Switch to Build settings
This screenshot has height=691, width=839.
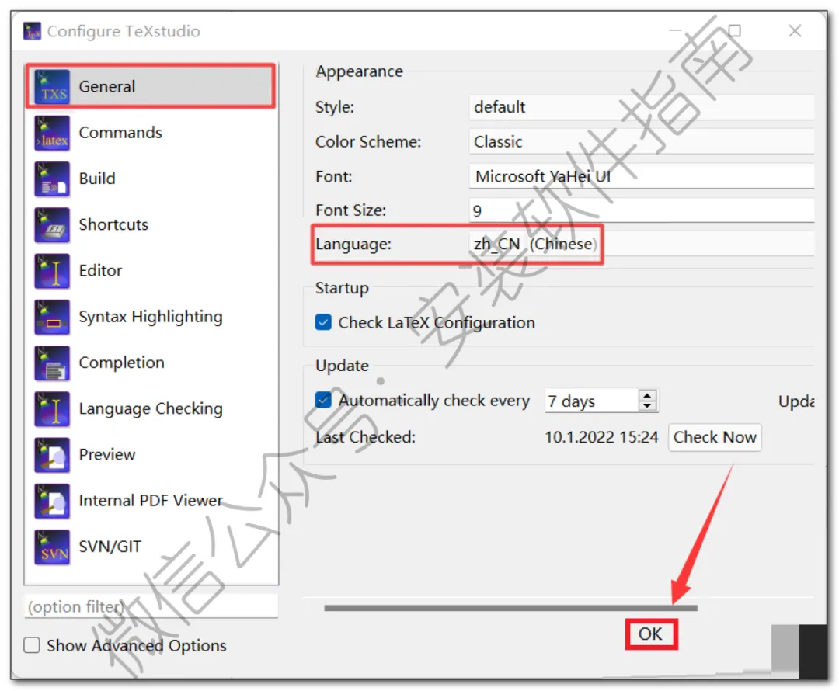pos(97,179)
